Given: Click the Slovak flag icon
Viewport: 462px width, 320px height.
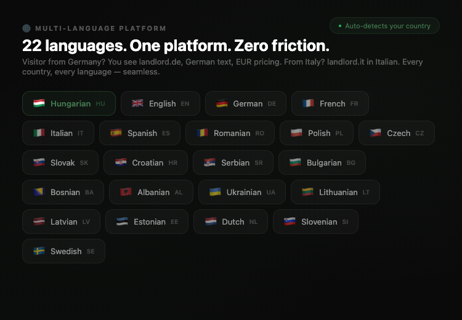Looking at the screenshot, I should pos(39,162).
